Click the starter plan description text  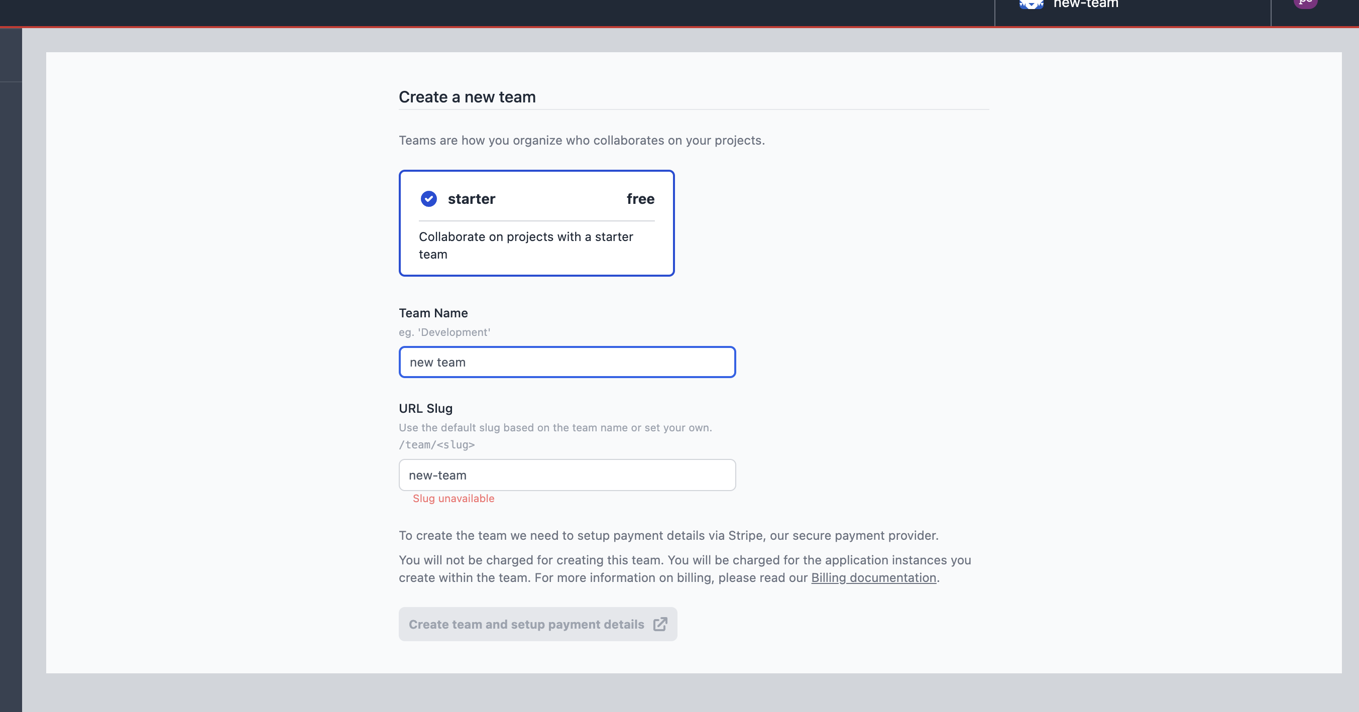point(526,245)
